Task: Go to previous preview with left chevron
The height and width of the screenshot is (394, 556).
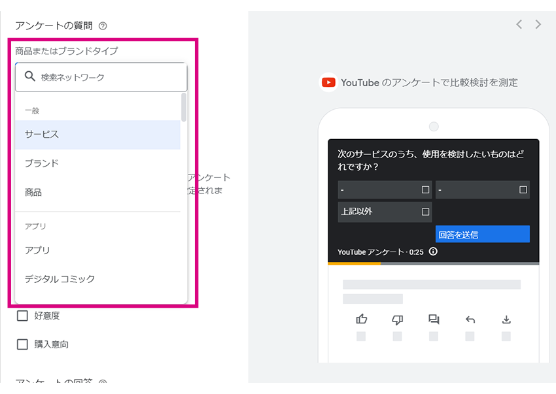Action: 519,24
